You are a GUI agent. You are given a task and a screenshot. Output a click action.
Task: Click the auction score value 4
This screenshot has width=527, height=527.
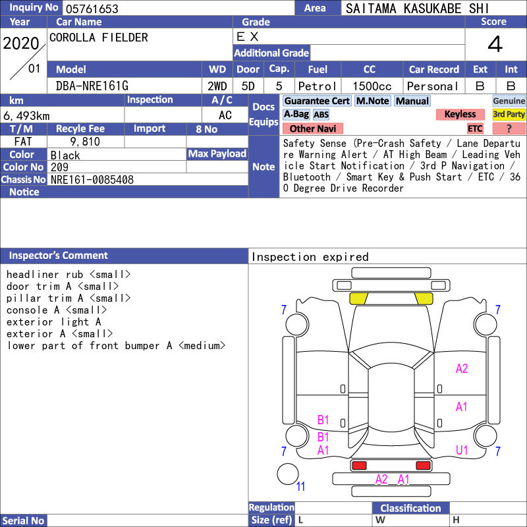point(495,44)
